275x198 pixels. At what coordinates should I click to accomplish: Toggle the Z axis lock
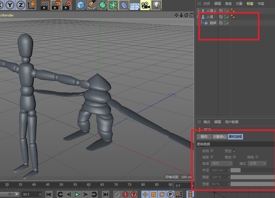tap(20, 5)
